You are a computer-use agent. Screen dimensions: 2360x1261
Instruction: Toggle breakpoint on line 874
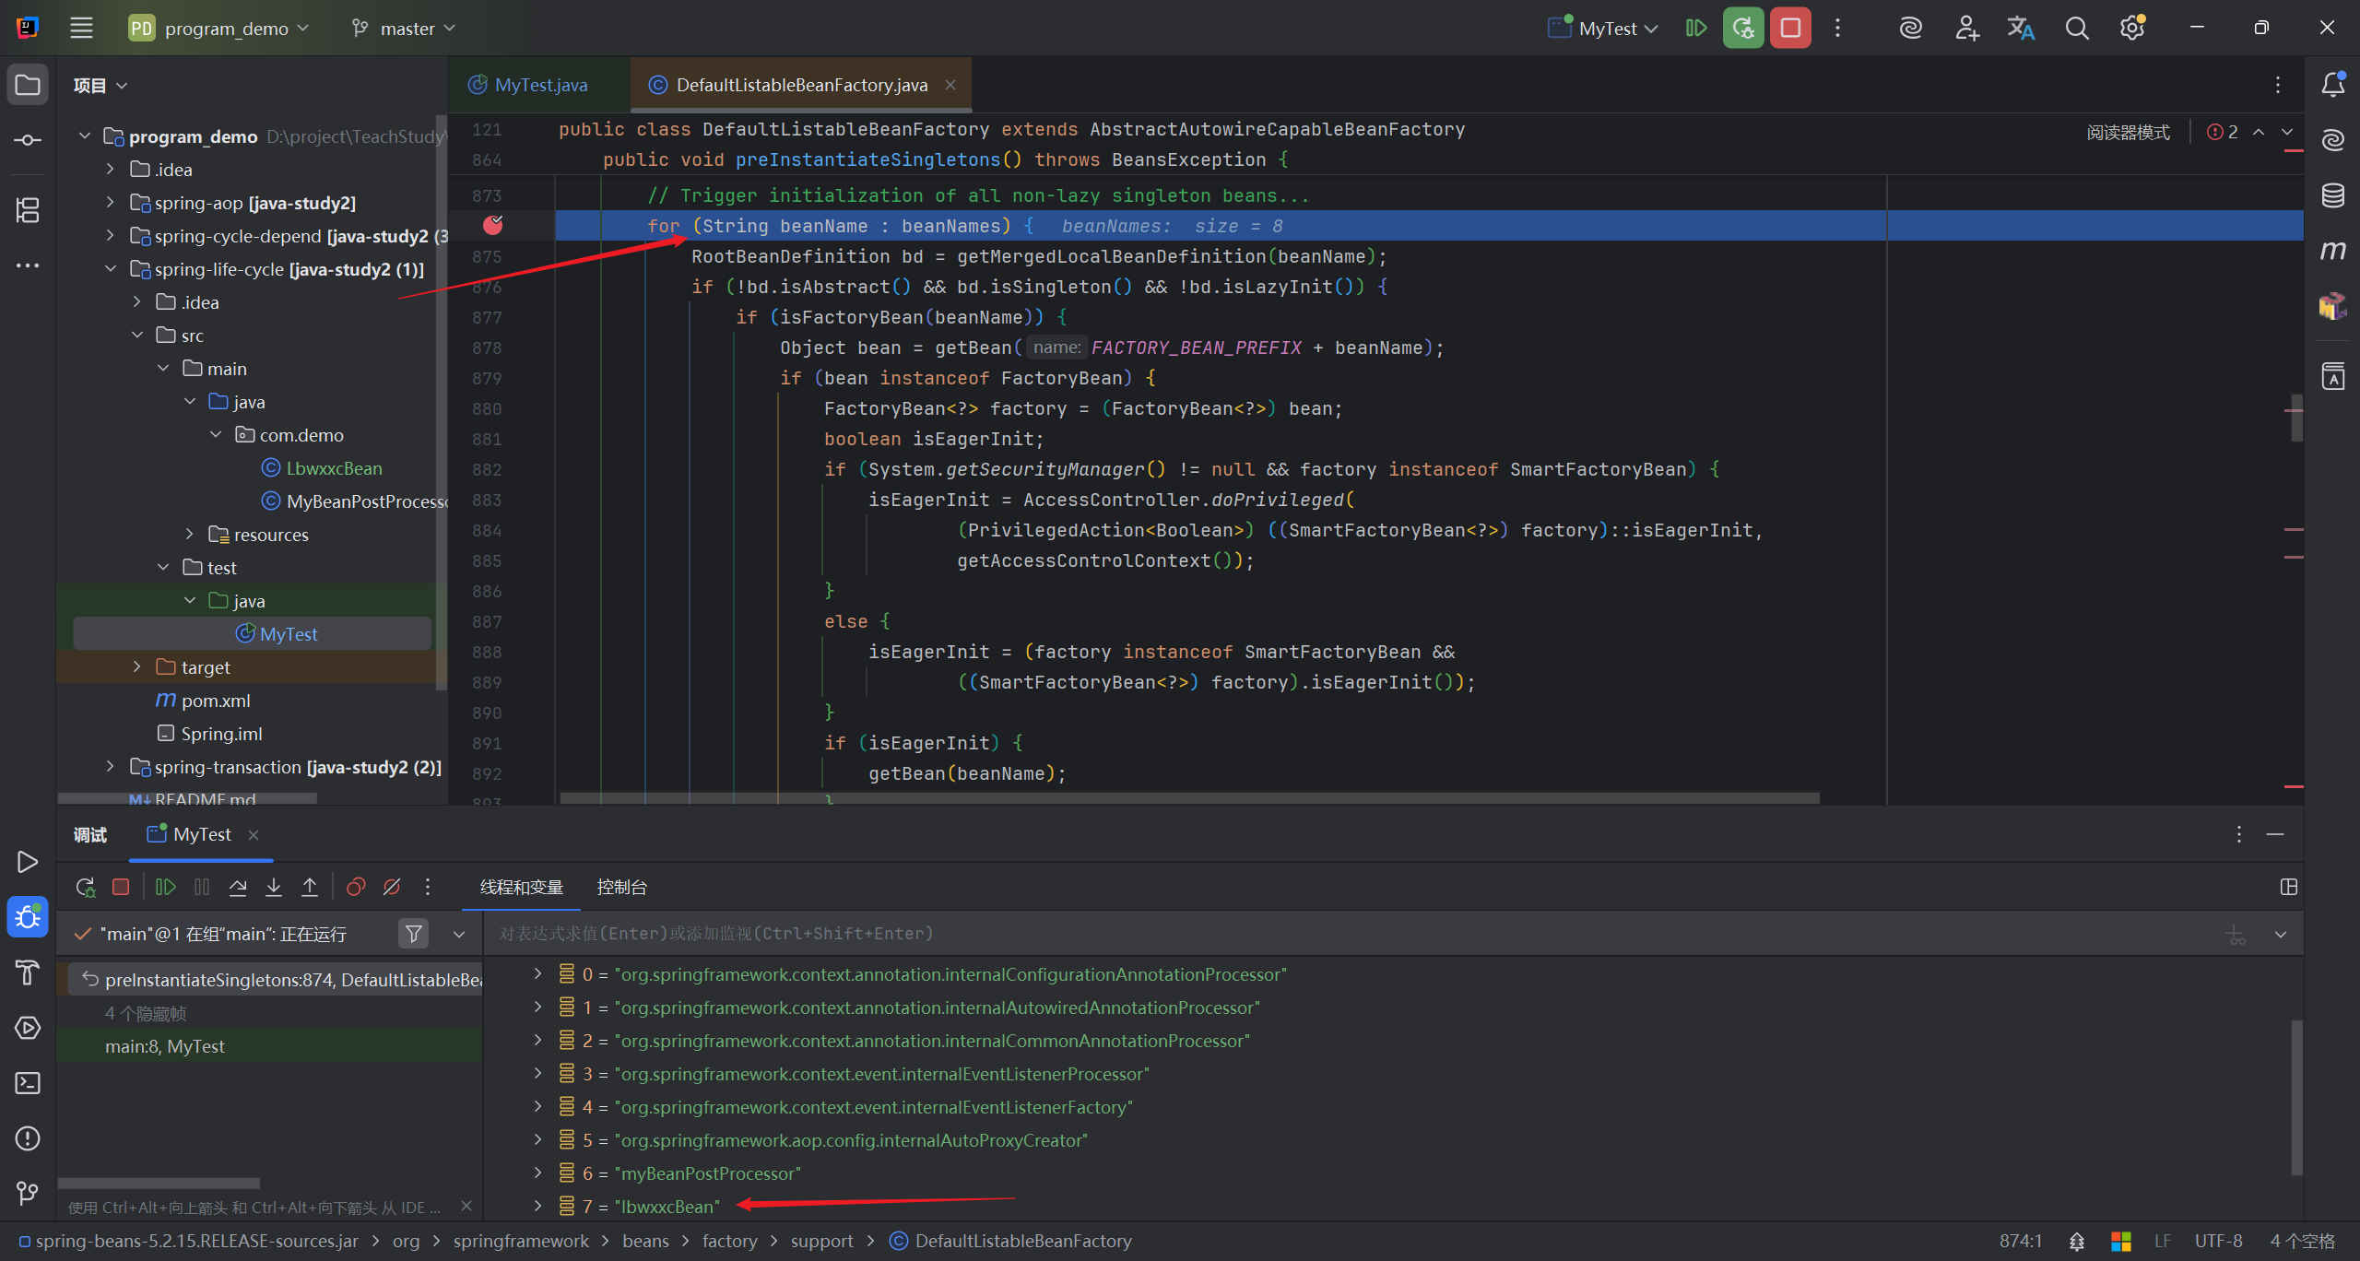[x=493, y=226]
